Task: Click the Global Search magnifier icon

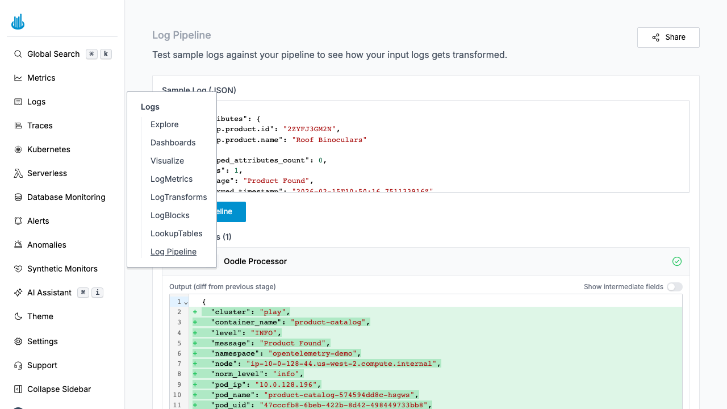Action: pyautogui.click(x=18, y=54)
